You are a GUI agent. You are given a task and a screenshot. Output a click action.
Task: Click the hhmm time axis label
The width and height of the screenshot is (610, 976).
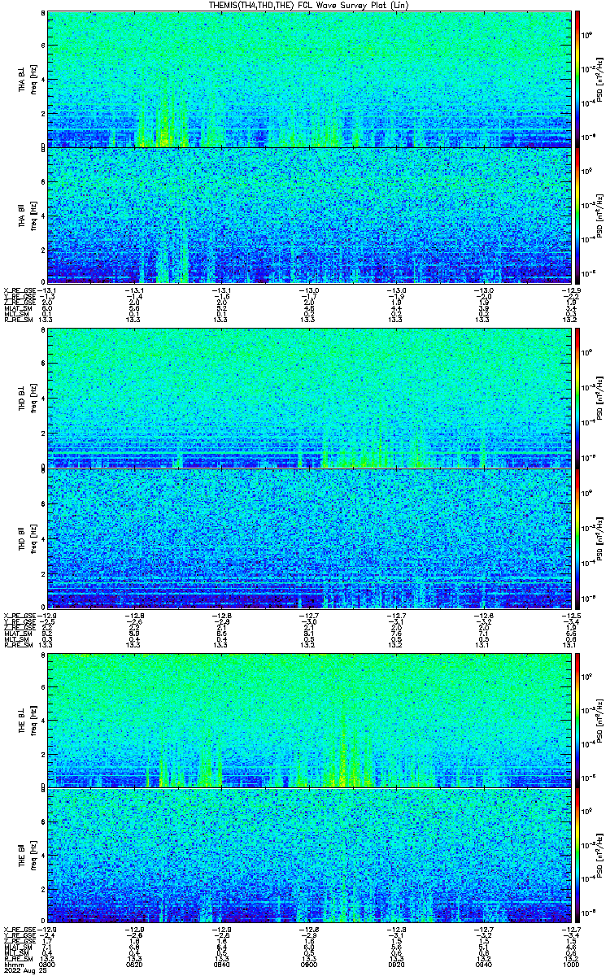point(14,965)
